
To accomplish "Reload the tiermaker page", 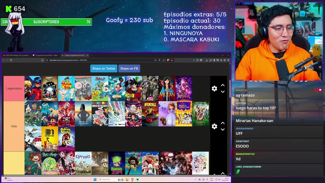I will click(11, 60).
